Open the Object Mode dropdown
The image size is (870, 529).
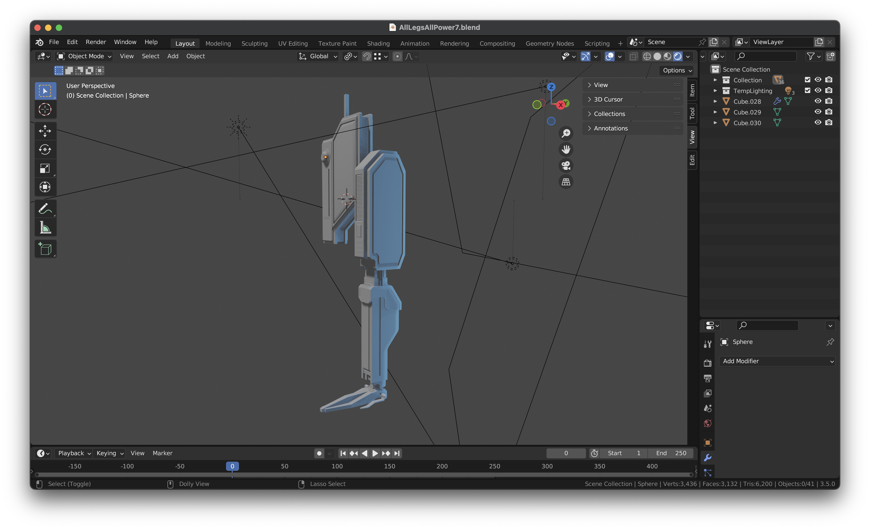[x=84, y=56]
